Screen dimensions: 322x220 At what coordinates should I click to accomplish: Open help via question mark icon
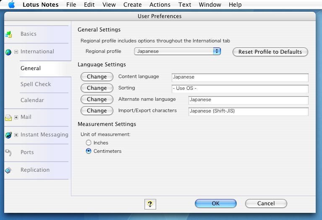click(x=150, y=204)
